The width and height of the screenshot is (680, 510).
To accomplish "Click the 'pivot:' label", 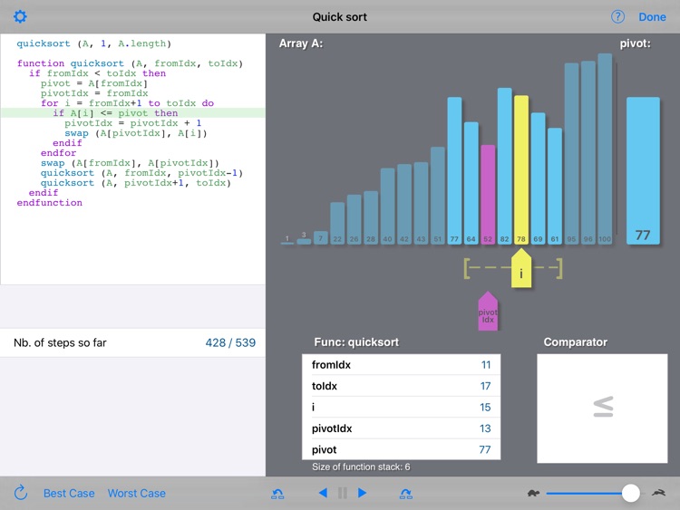I will coord(635,43).
